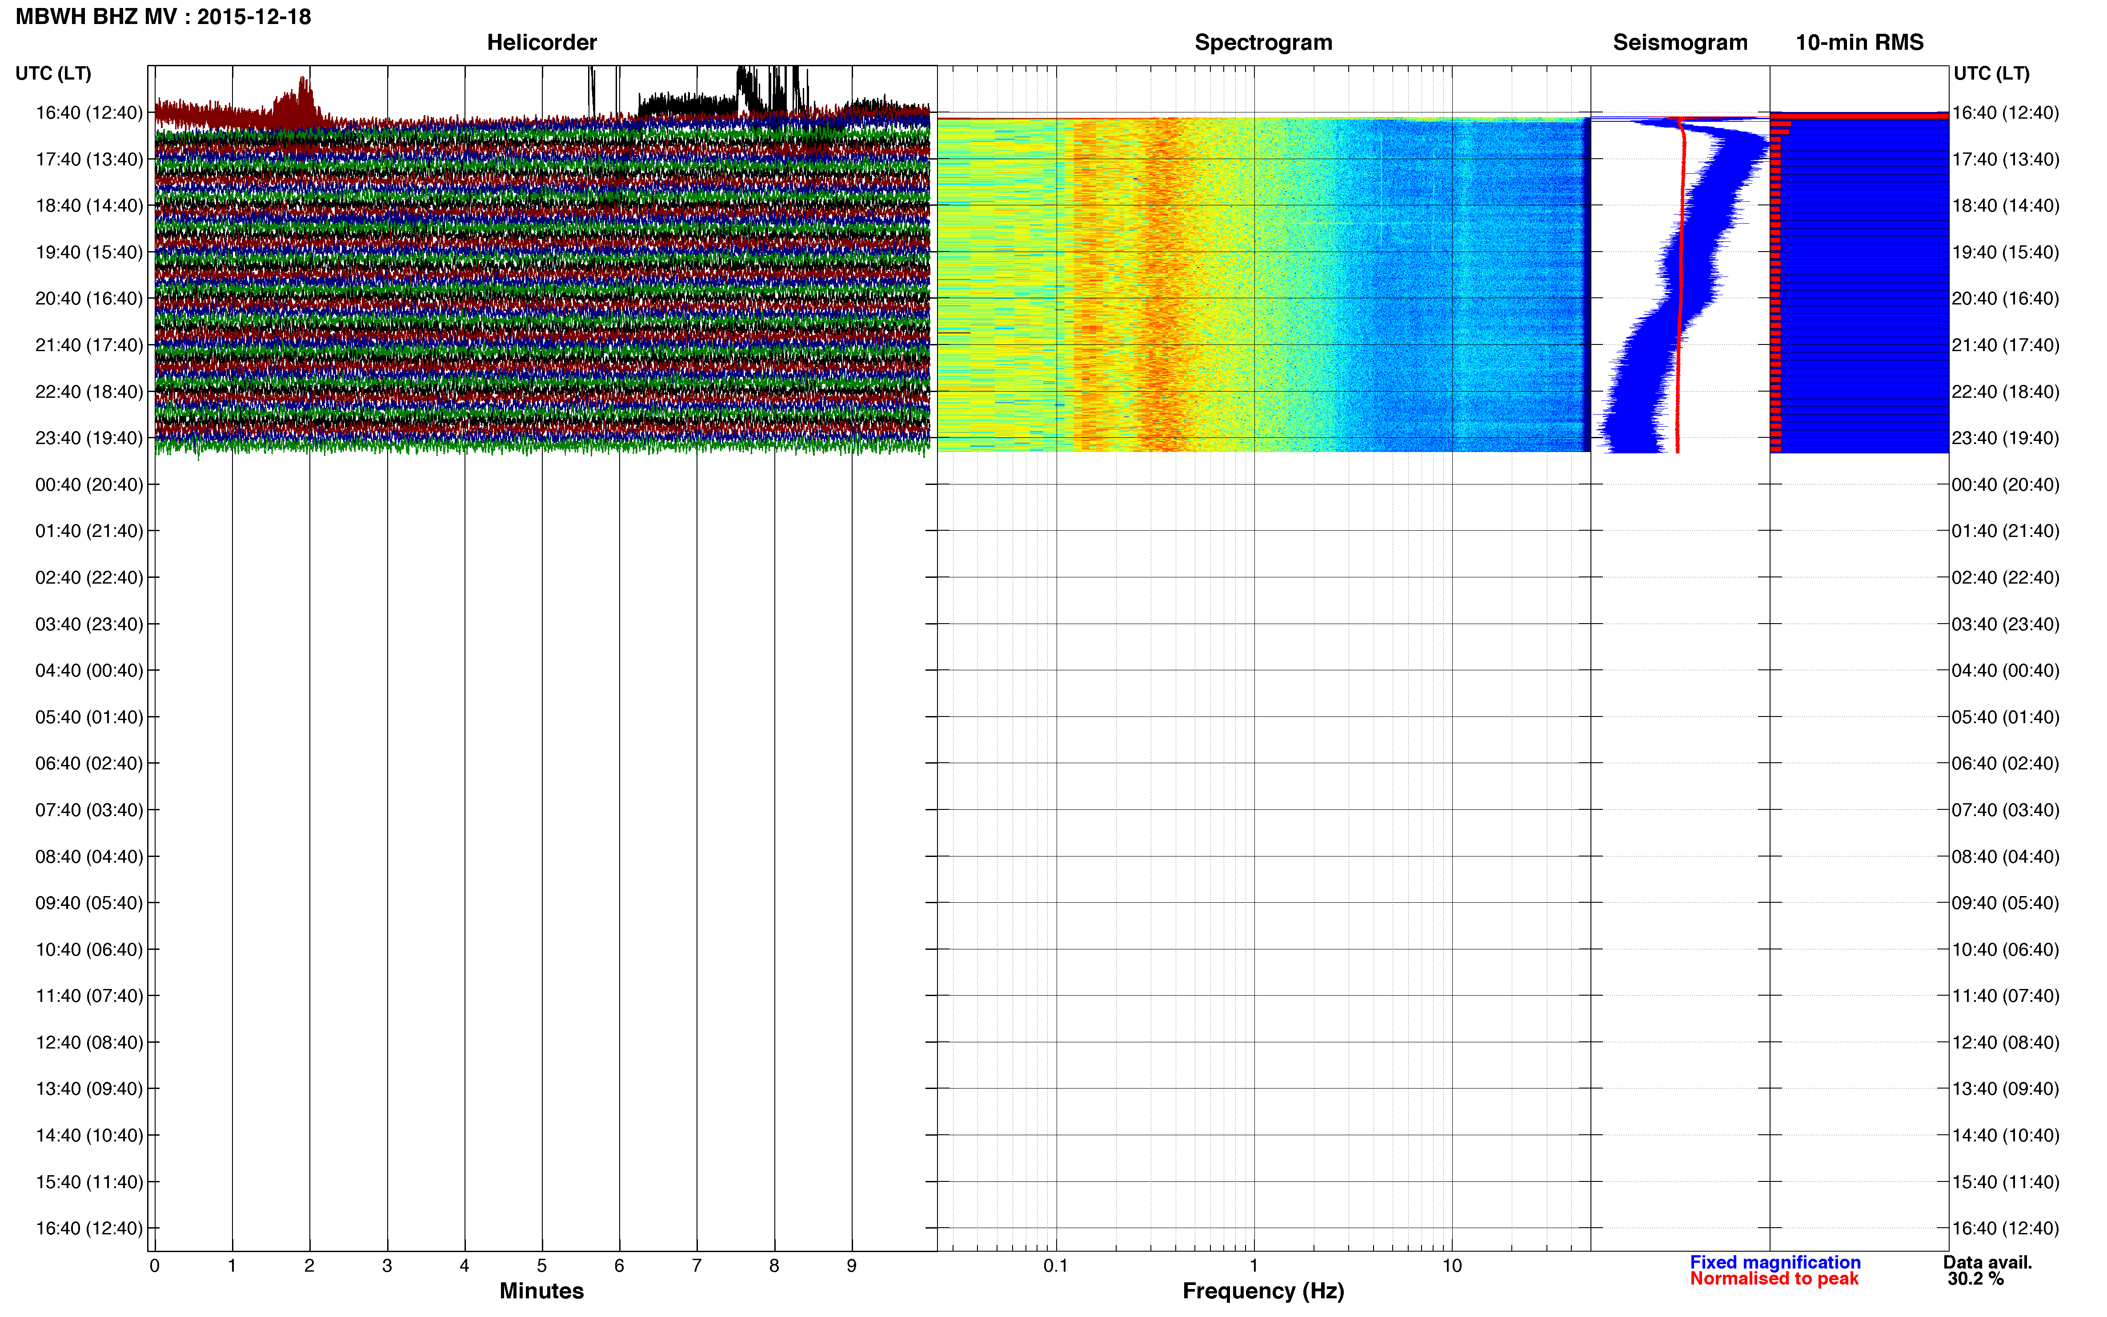Click the "UTC (LT)" label beside the 10-min RMS heading

click(x=1991, y=73)
